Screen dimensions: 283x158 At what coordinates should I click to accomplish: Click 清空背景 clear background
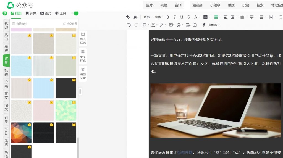(70, 24)
